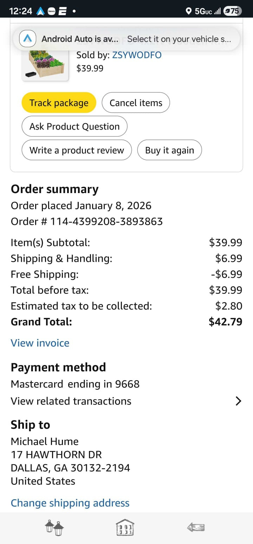This screenshot has width=253, height=544.
Task: Tap the wooden arrow sign back icon
Action: (196, 527)
